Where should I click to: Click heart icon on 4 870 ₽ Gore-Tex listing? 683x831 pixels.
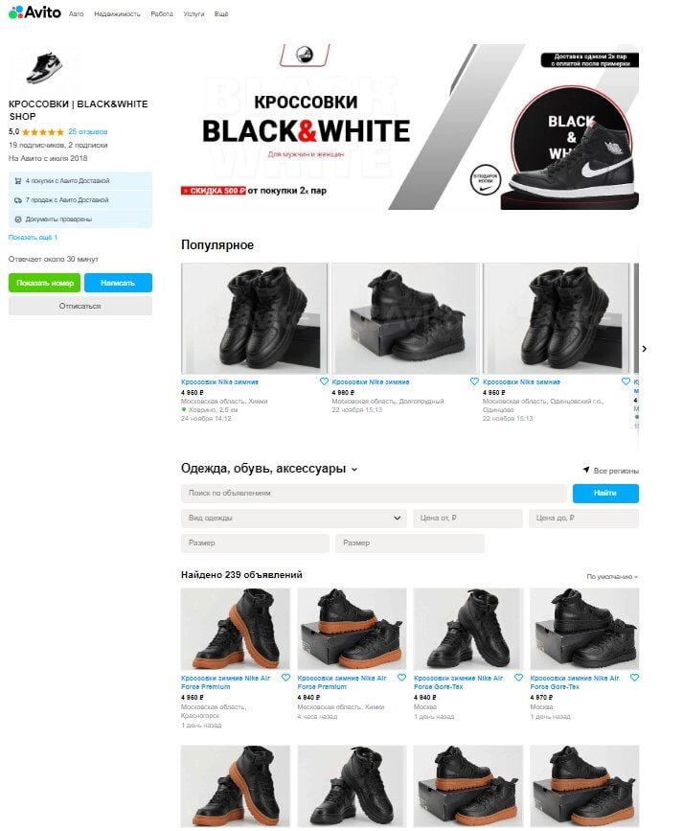634,678
